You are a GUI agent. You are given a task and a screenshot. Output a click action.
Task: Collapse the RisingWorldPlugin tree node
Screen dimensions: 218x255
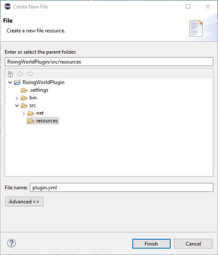(10, 82)
